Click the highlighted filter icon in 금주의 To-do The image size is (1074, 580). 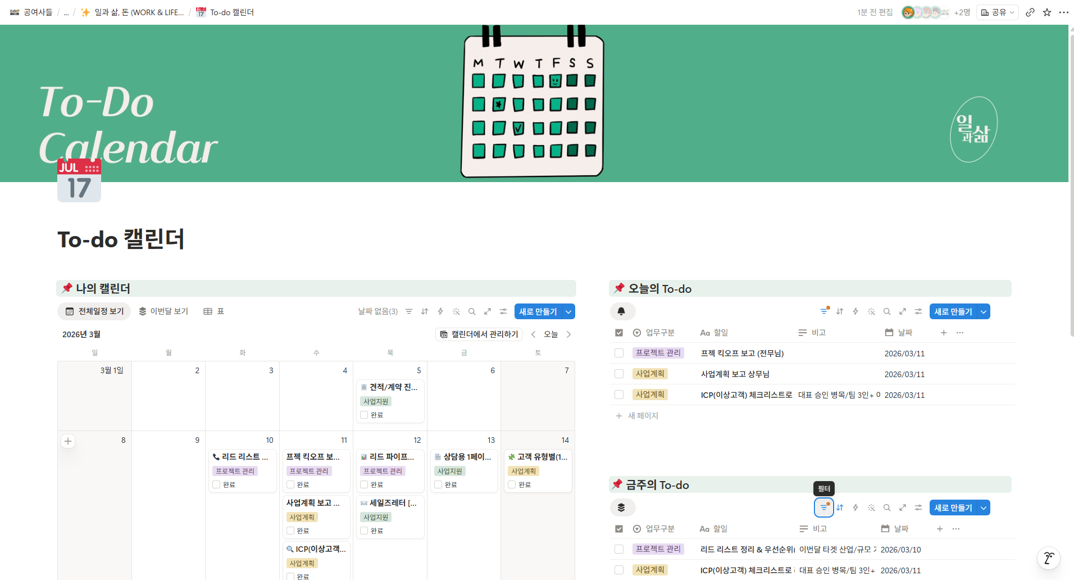click(x=824, y=507)
